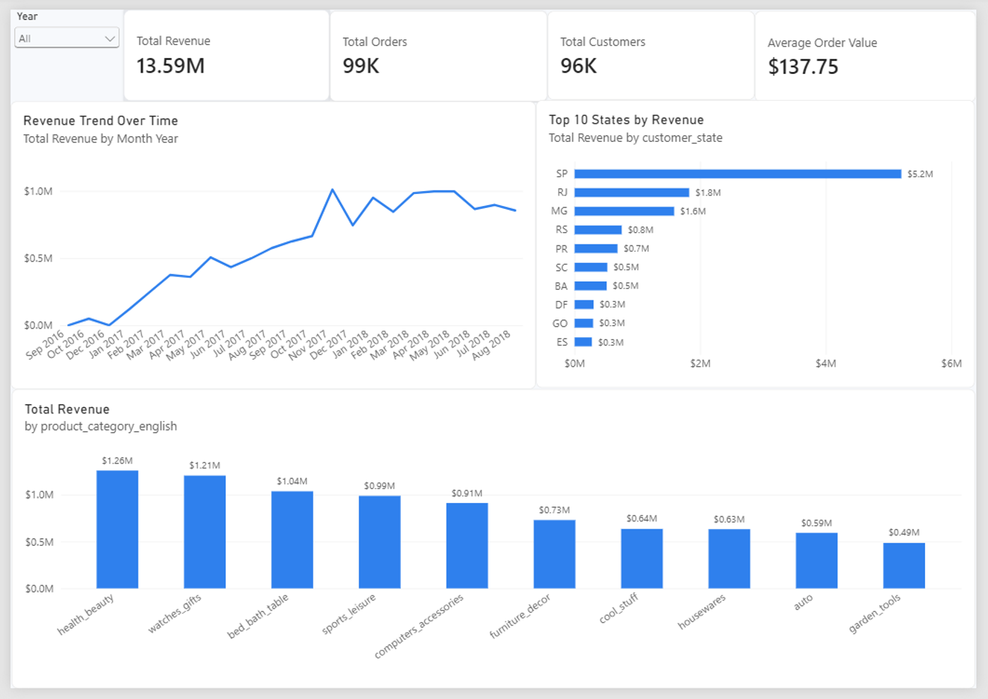
Task: Select the Total Orders 99K card
Action: click(x=438, y=55)
